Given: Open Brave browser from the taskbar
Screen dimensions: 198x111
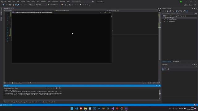Looking at the screenshot, I should point(81,109).
